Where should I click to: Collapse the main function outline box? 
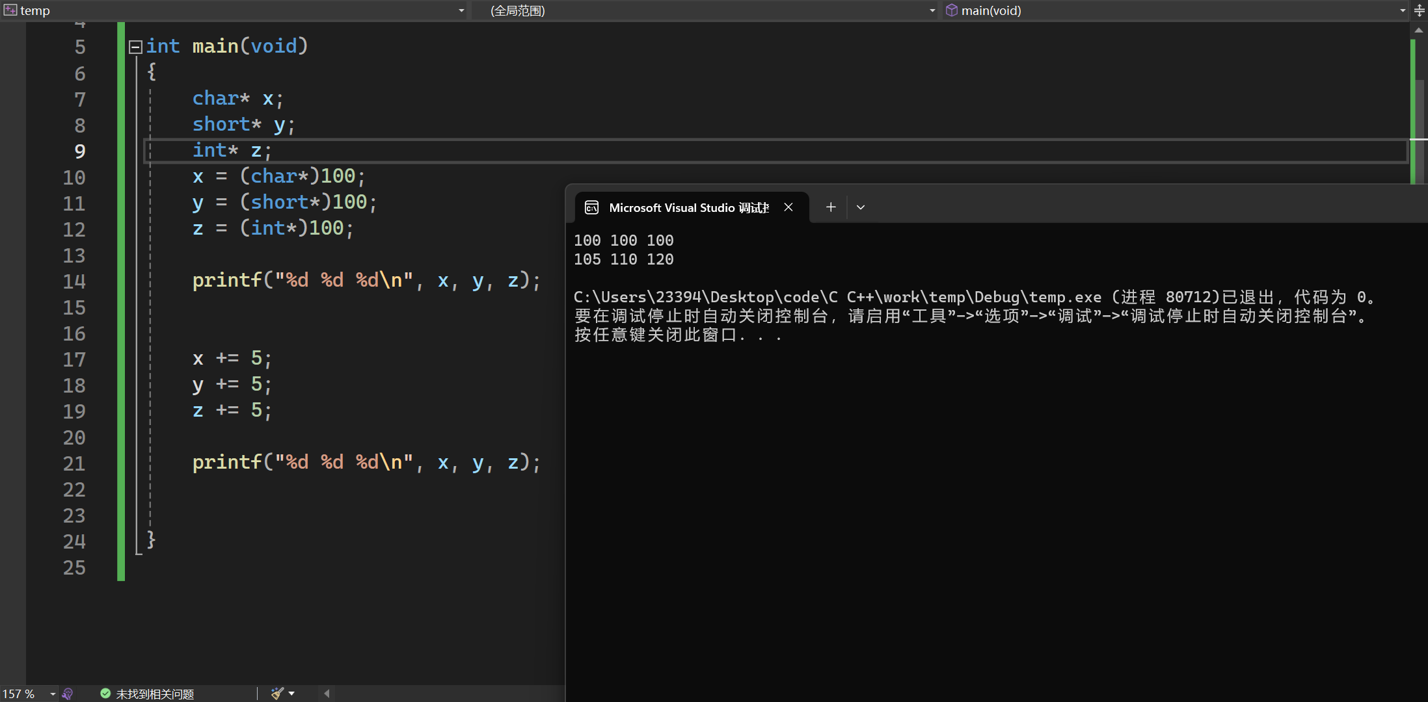pyautogui.click(x=135, y=47)
